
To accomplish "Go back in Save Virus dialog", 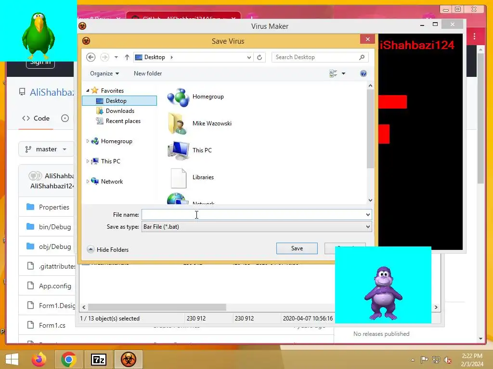I will click(91, 57).
